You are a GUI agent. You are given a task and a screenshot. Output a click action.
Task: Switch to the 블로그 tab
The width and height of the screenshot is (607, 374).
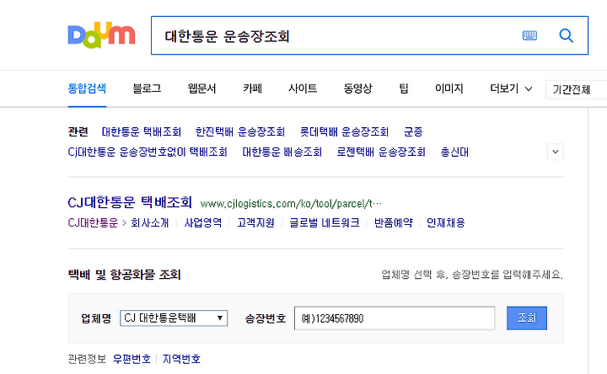pos(147,88)
